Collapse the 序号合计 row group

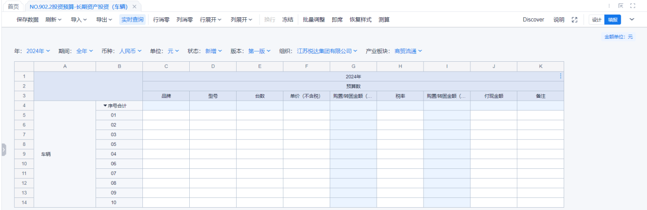pos(105,106)
